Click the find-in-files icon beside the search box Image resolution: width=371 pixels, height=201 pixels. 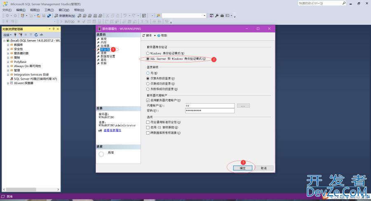(158, 16)
